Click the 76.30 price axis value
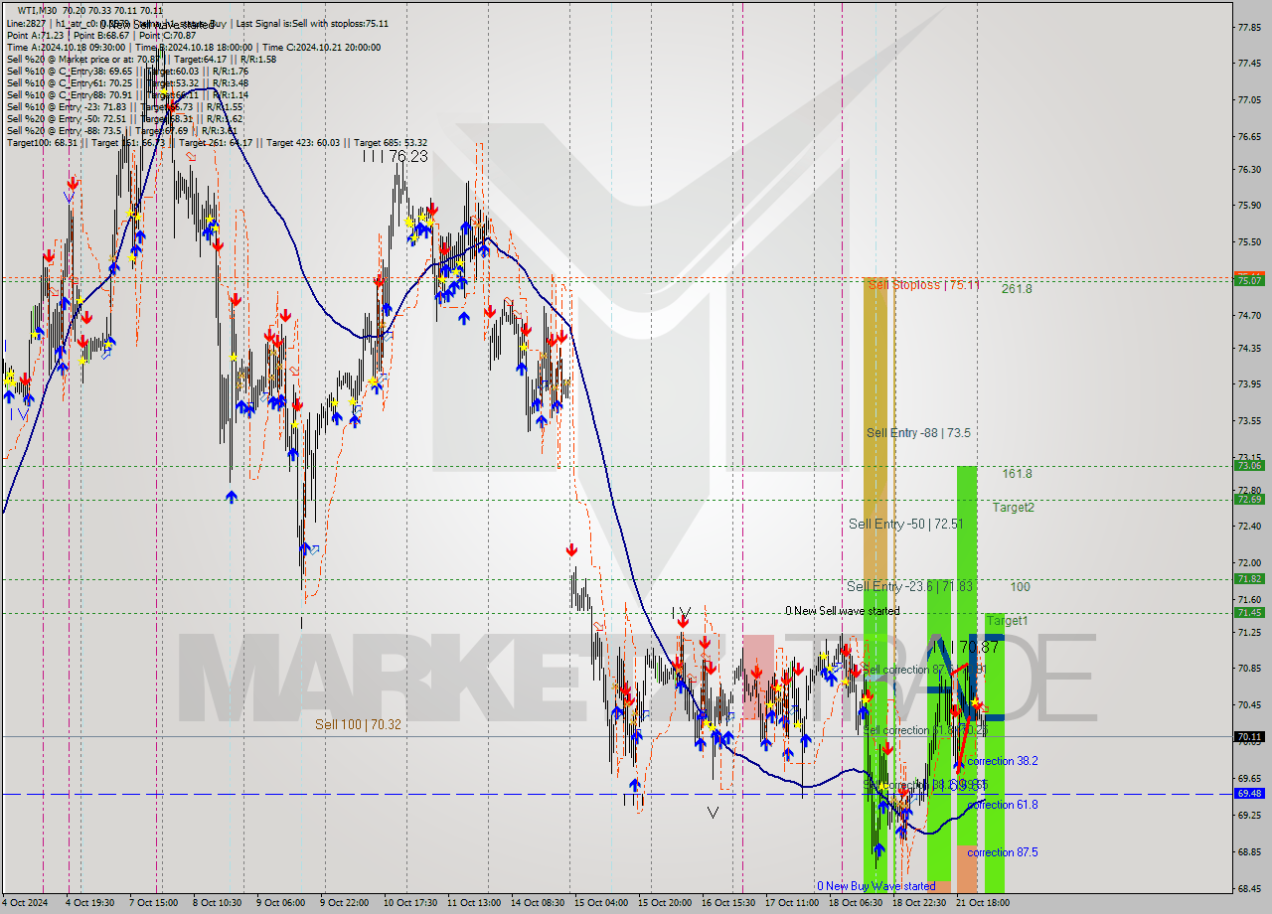Screen dimensions: 1272x914 (x=1250, y=169)
